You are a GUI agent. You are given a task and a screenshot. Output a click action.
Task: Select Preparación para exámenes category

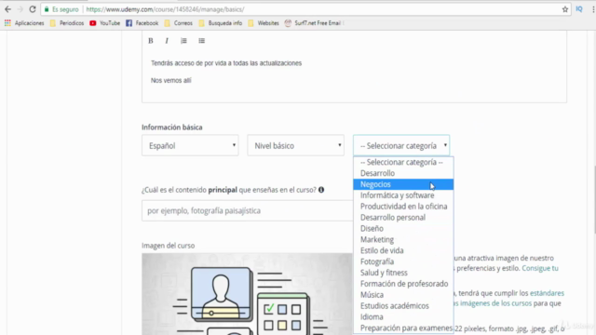tap(403, 328)
